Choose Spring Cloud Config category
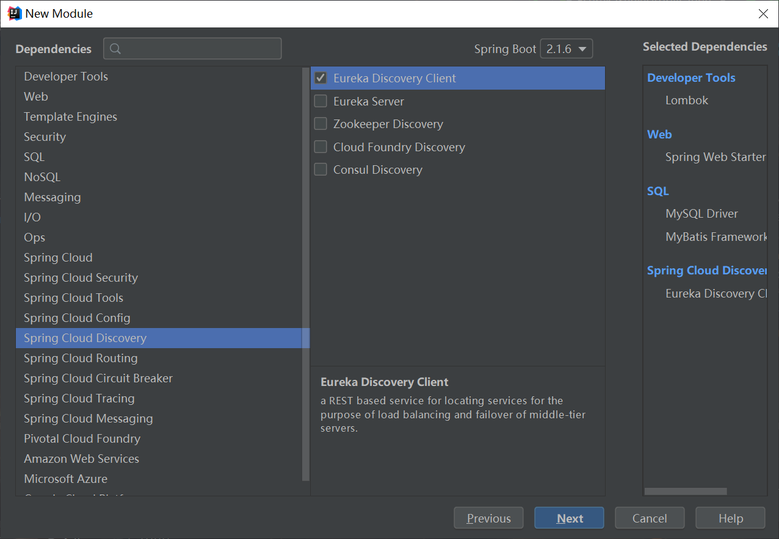The height and width of the screenshot is (539, 779). click(x=159, y=318)
